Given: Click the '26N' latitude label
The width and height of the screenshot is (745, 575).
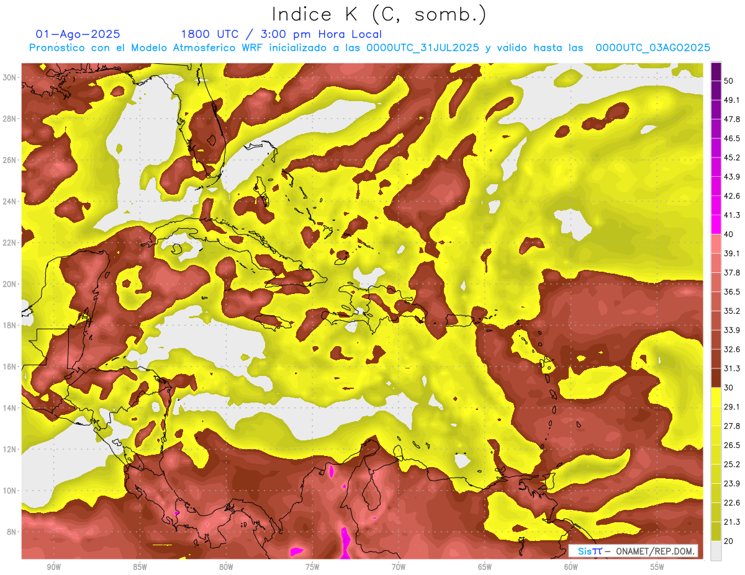Looking at the screenshot, I should tap(9, 160).
